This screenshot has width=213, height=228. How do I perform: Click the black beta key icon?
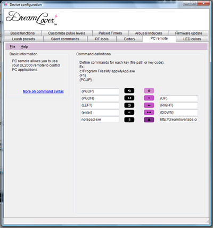click(129, 120)
